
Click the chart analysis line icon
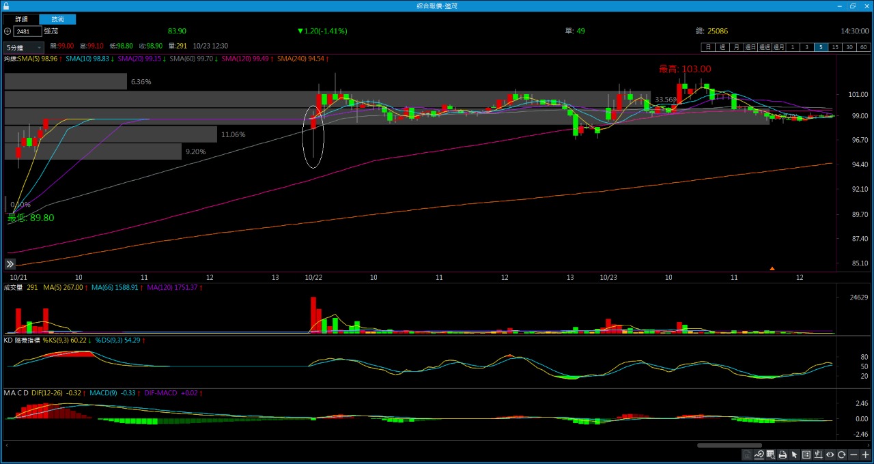click(759, 455)
